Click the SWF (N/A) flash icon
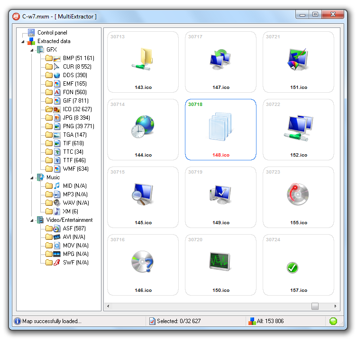Viewport: 357px width, 342px height. click(57, 263)
